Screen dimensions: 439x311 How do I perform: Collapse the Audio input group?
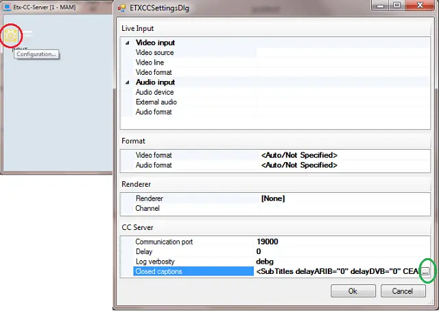(x=127, y=82)
